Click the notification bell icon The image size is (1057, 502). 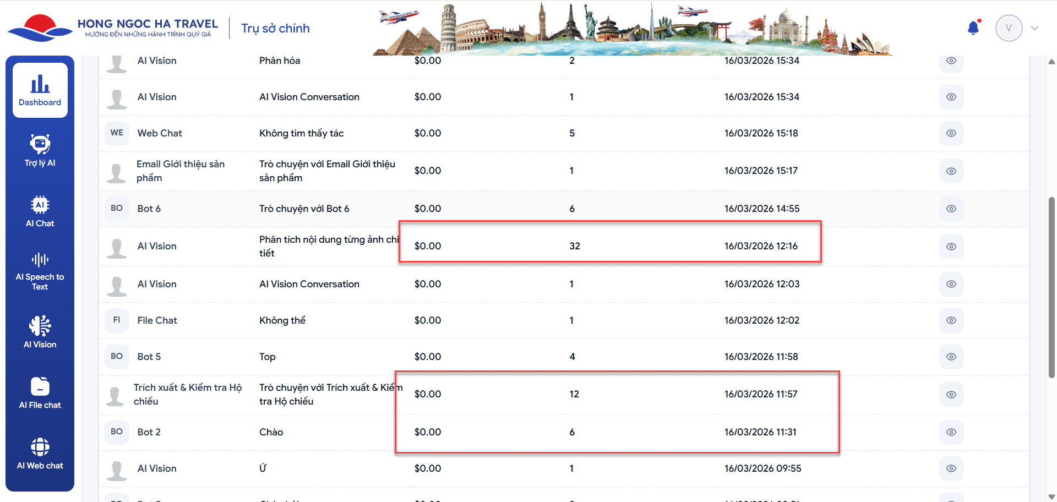973,28
